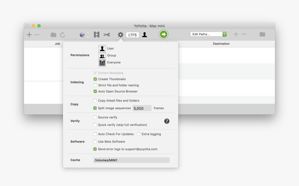Enable Use Beta Software
Viewport: 299px width, 186px height.
click(95, 141)
